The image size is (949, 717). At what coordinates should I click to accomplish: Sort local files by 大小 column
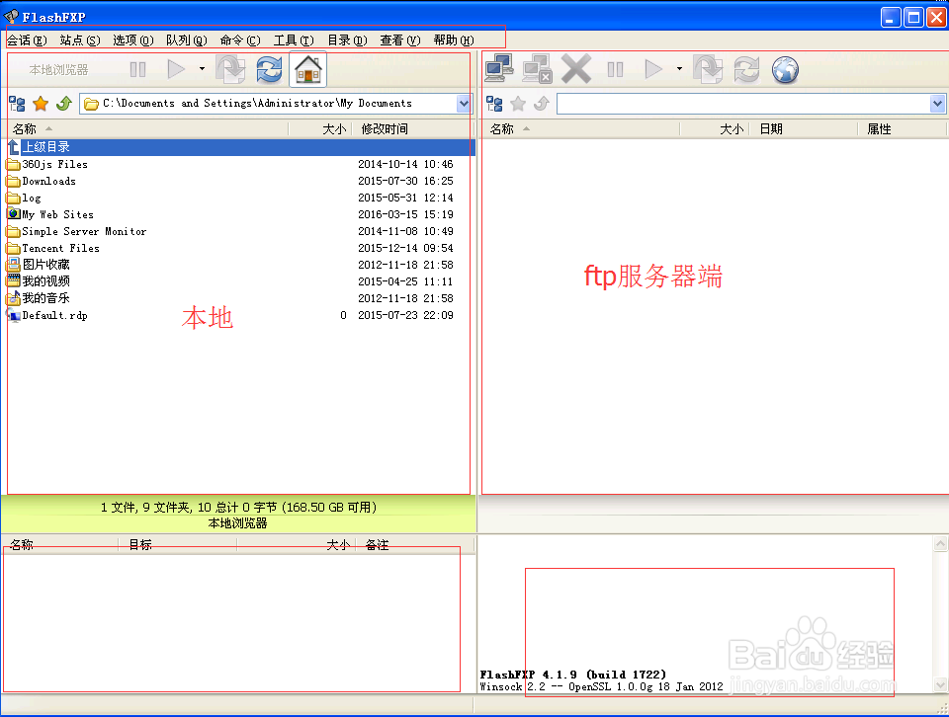320,128
